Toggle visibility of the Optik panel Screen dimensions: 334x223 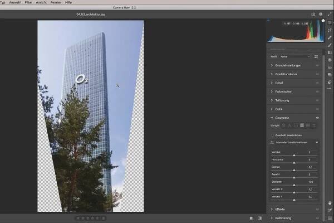317,109
